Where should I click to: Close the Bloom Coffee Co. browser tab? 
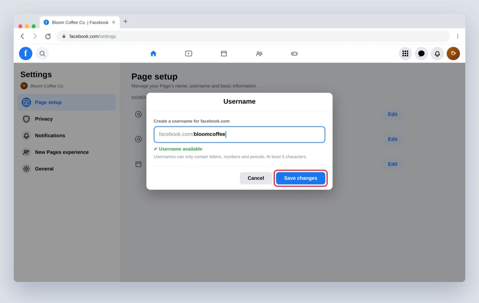coord(114,22)
